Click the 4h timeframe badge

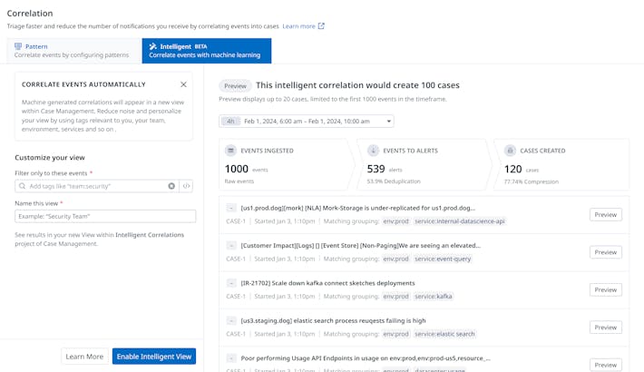230,122
